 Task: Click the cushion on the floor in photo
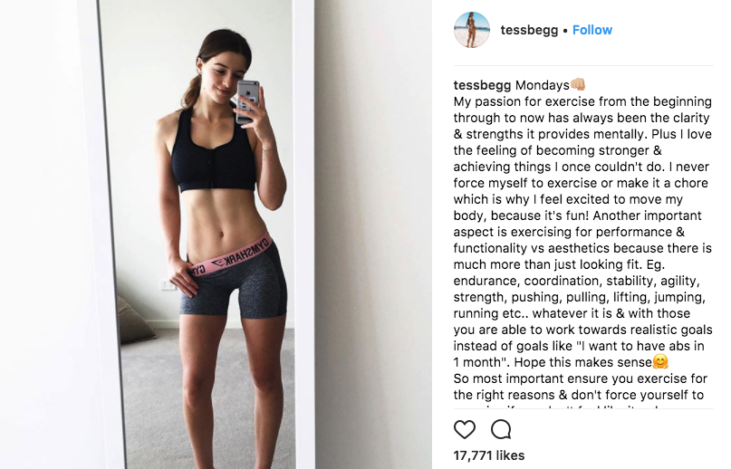click(x=134, y=321)
